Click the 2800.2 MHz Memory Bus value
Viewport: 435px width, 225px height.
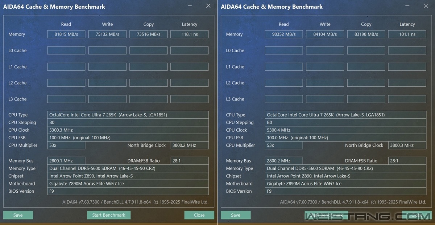(x=284, y=161)
